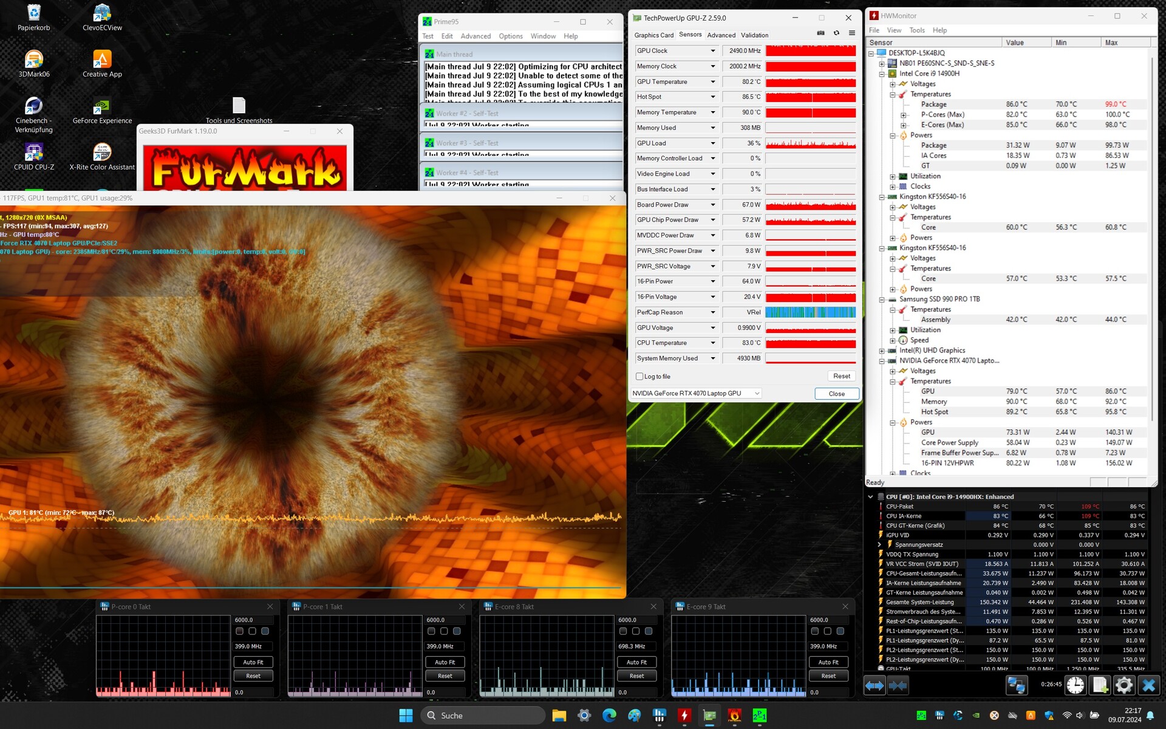Enable the Log to file checkbox

639,377
